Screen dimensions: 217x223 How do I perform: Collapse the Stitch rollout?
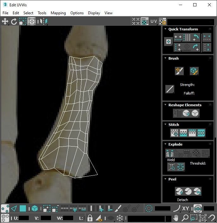(165, 124)
